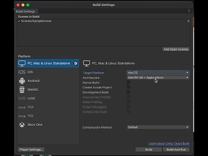Enable the Create Xcode Project checkbox

[x=128, y=88]
